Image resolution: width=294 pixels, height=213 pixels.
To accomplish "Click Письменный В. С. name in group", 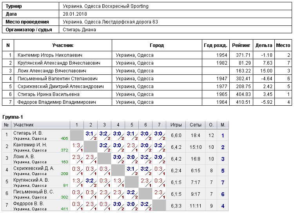I will (34, 192).
